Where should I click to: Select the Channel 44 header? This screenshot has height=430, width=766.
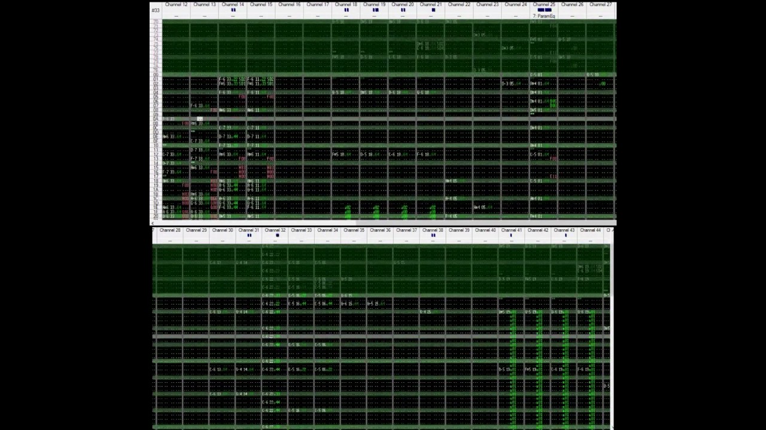tap(590, 231)
